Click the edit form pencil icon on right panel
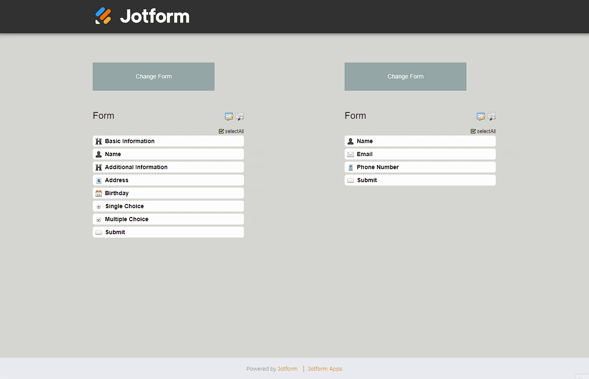Image resolution: width=589 pixels, height=379 pixels. coord(481,116)
